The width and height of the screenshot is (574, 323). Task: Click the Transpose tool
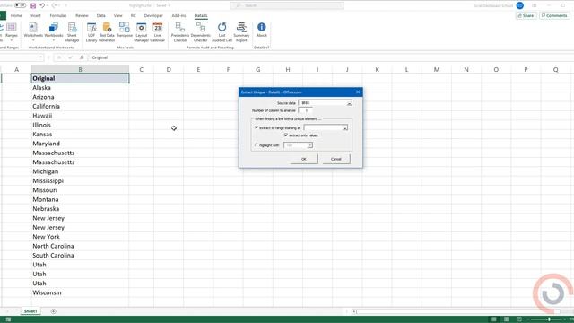click(x=125, y=30)
